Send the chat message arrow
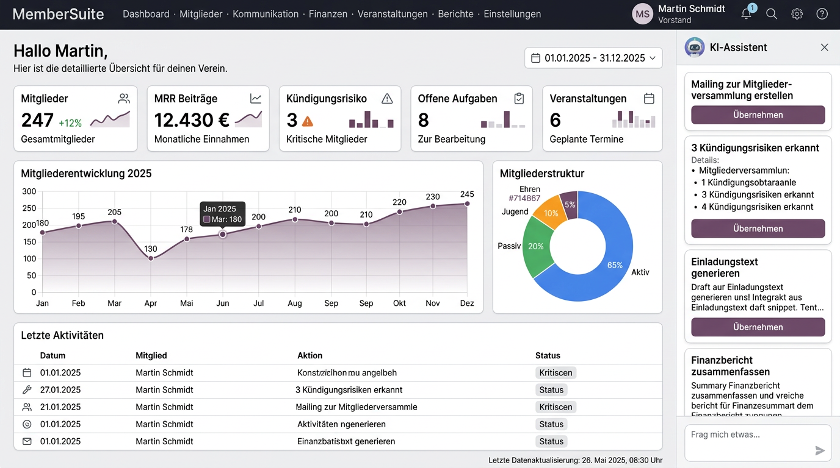This screenshot has width=840, height=468. pos(820,450)
